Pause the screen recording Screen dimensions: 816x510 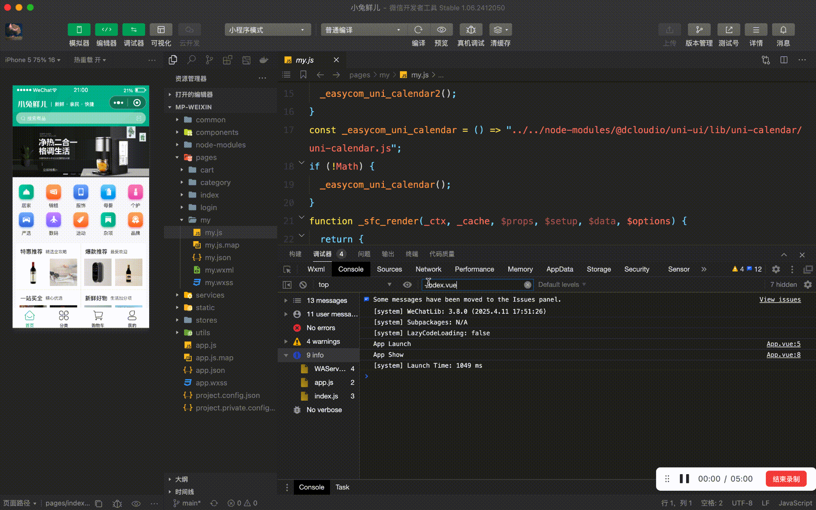[684, 479]
